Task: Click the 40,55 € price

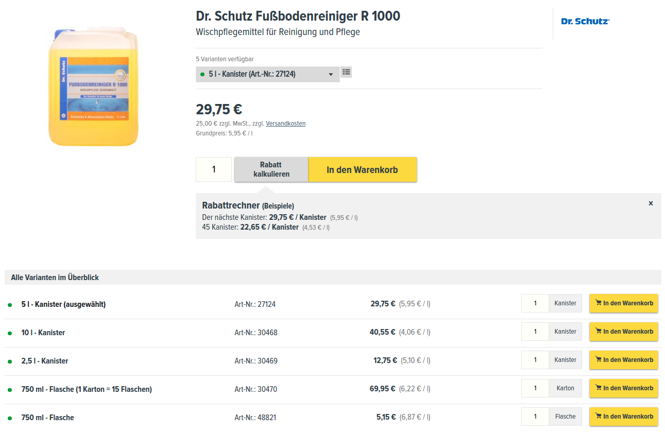Action: tap(382, 332)
